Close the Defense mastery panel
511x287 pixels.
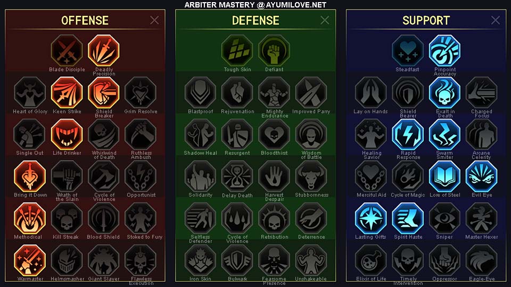click(325, 20)
